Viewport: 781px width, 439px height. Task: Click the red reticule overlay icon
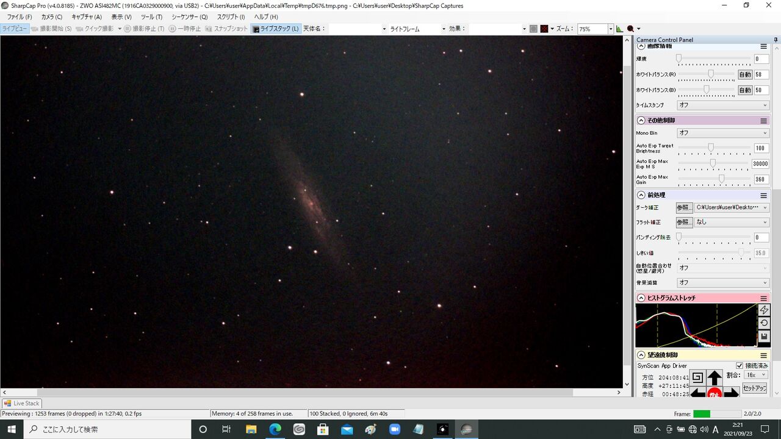click(544, 29)
